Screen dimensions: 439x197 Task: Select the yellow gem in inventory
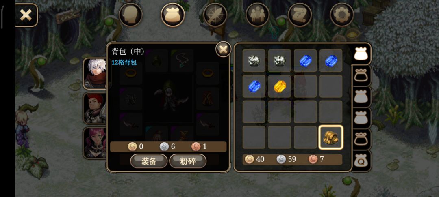(280, 86)
